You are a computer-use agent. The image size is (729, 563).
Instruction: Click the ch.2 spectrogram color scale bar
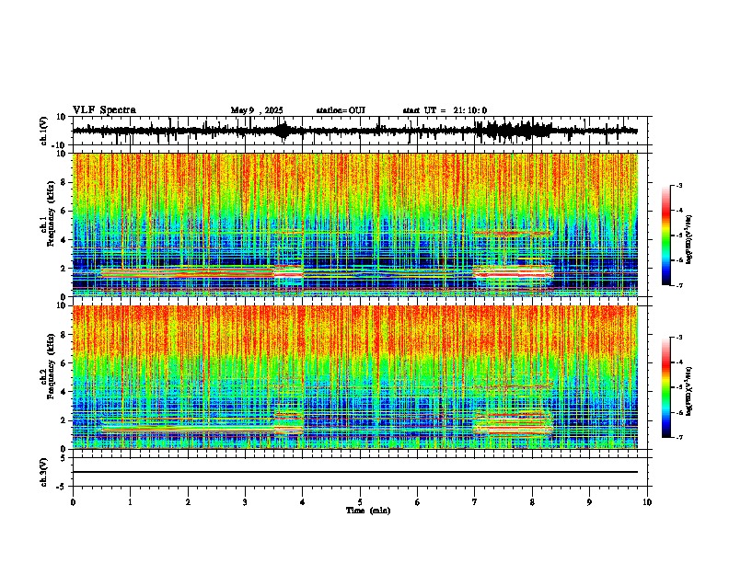coord(665,387)
